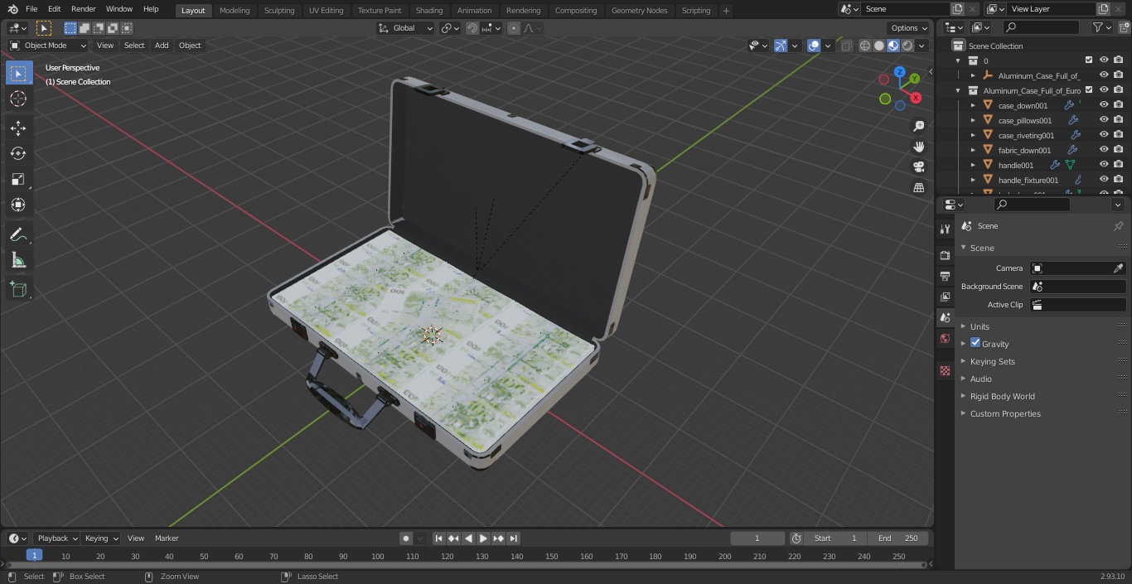Image resolution: width=1132 pixels, height=584 pixels.
Task: Switch to material preview shading
Action: pos(893,46)
